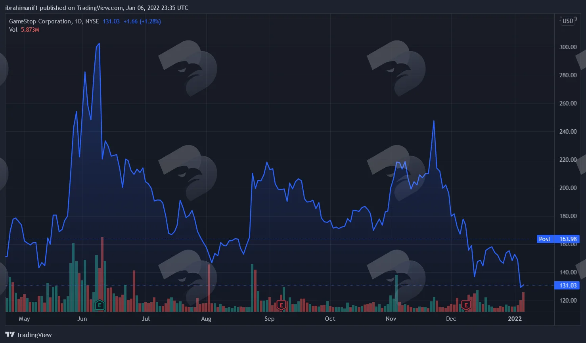
Task: Click the Sep label on time axis
Action: [x=269, y=319]
